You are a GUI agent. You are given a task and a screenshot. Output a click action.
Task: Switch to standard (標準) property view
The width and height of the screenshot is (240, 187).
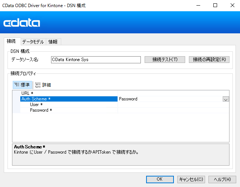(x=23, y=85)
